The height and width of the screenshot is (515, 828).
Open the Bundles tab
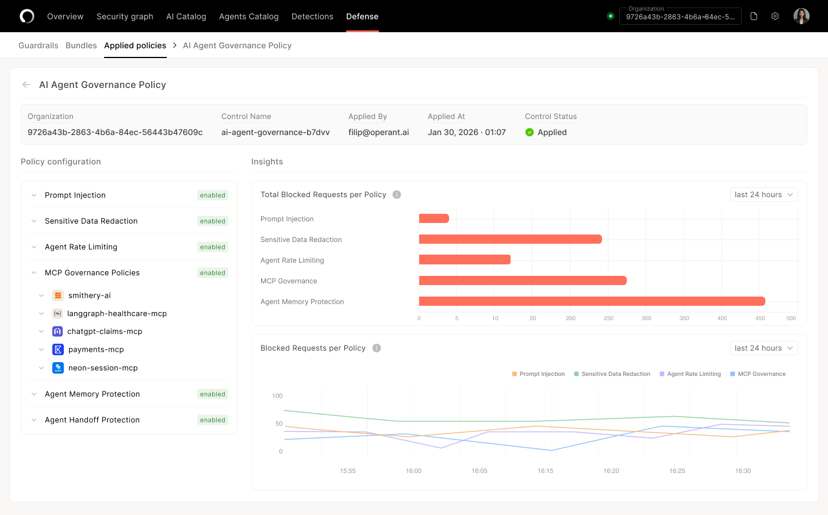point(81,45)
